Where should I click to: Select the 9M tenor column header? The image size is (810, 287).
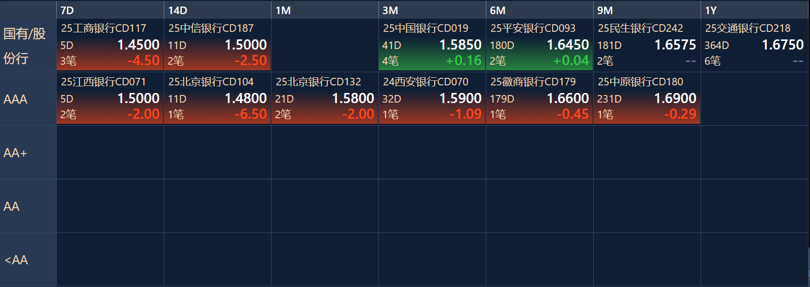pyautogui.click(x=647, y=10)
